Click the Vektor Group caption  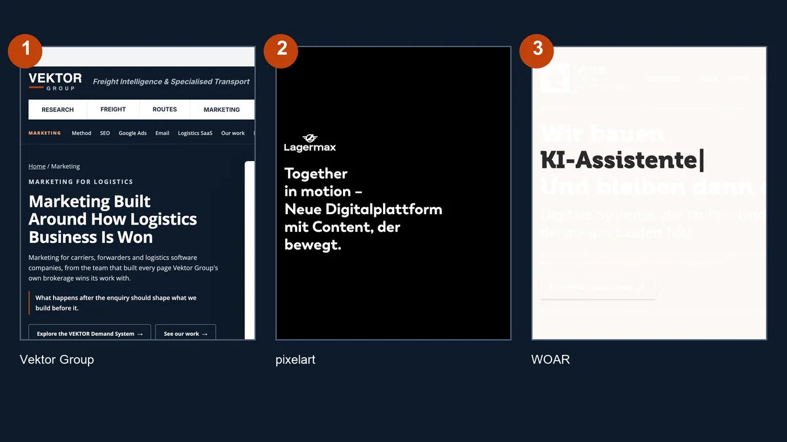click(56, 359)
